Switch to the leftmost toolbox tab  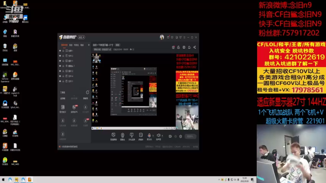click(x=63, y=98)
